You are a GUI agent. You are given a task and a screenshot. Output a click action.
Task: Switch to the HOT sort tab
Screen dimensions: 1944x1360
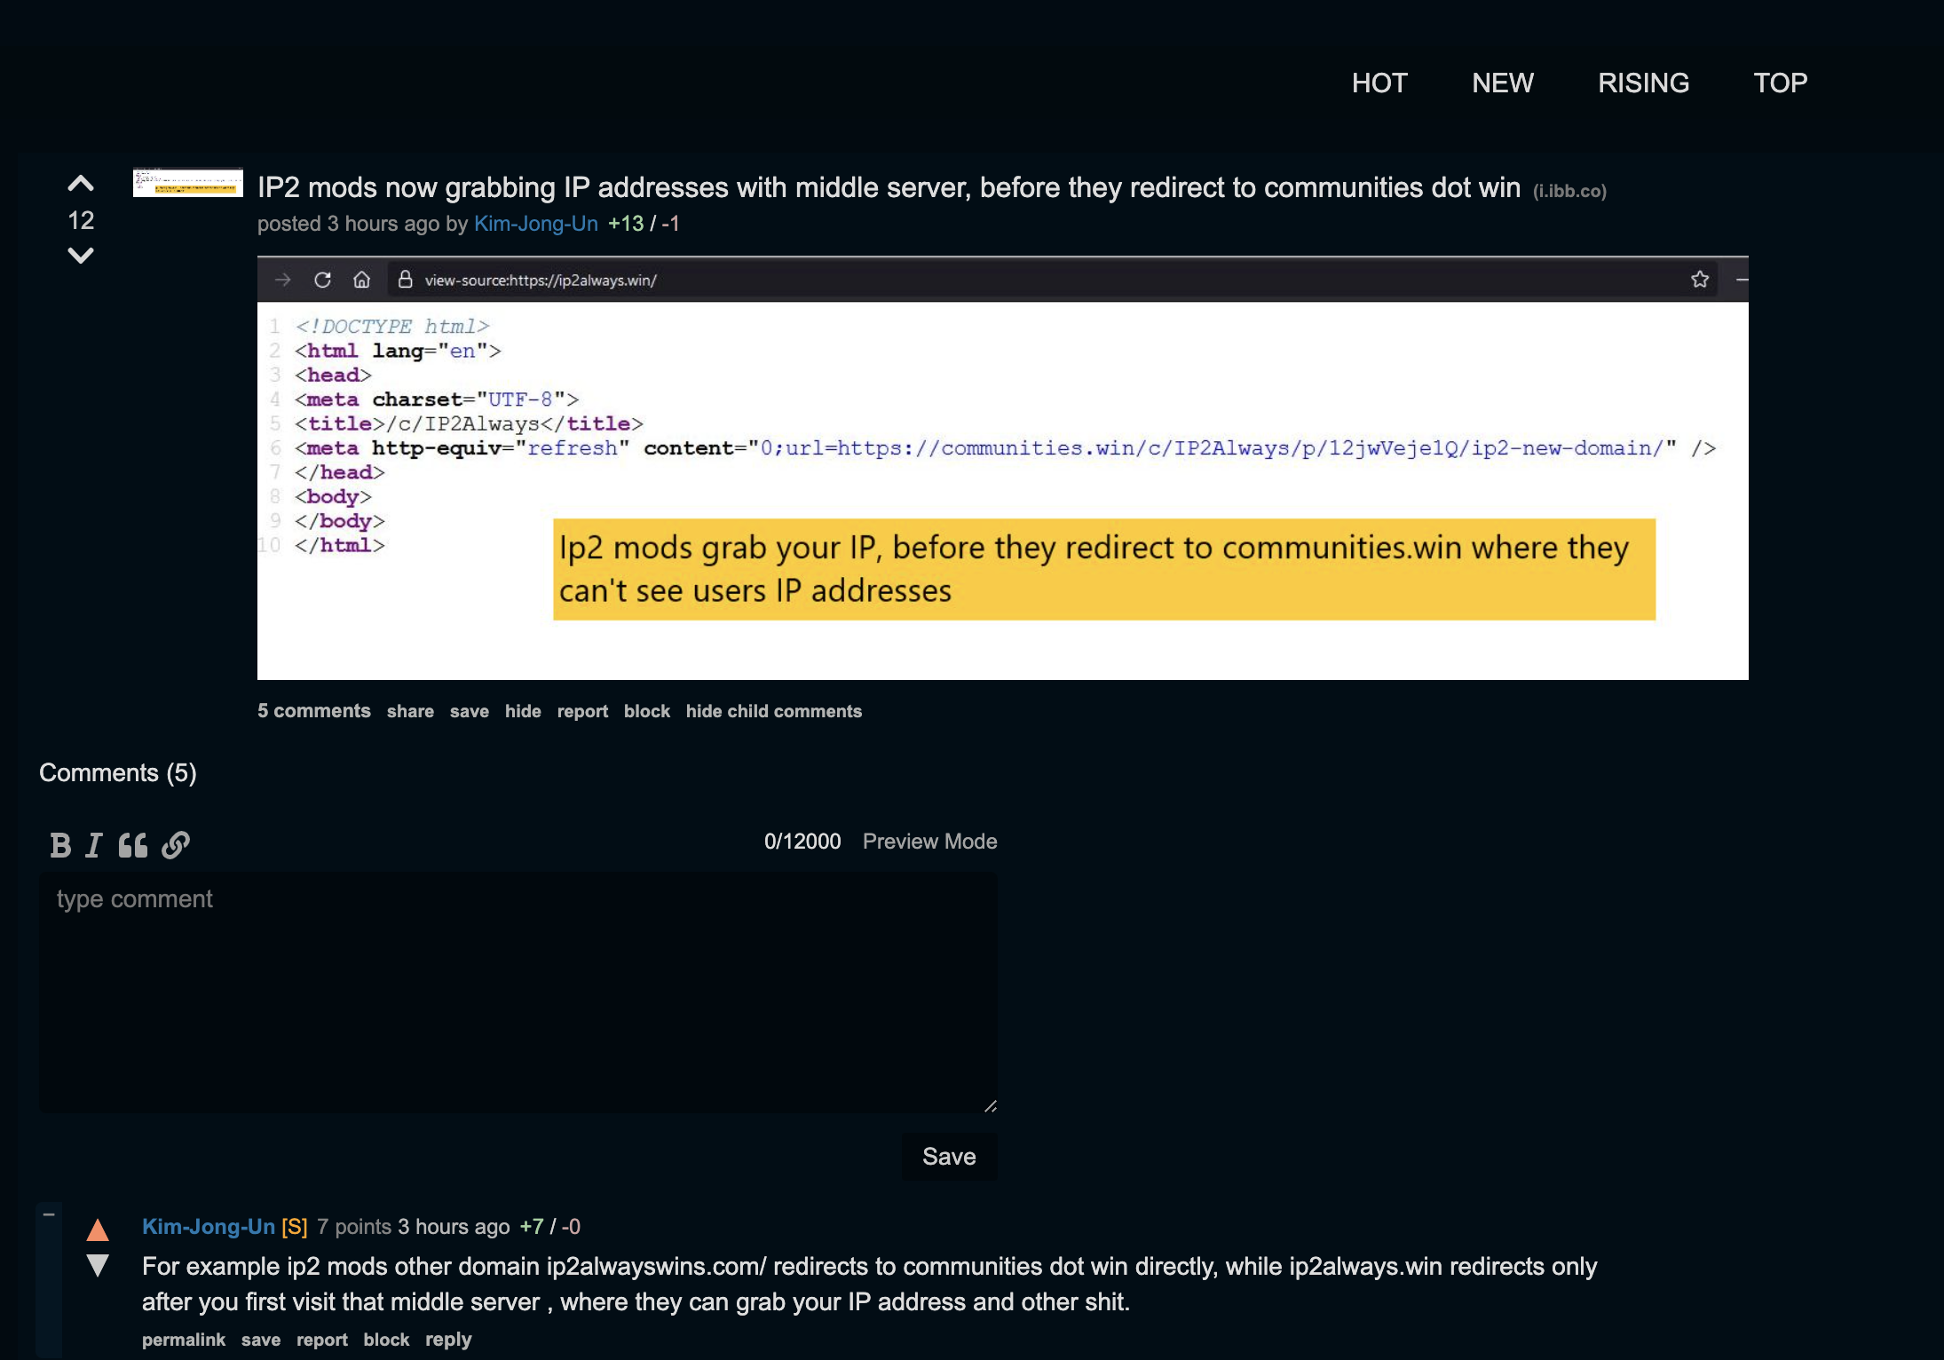coord(1379,83)
